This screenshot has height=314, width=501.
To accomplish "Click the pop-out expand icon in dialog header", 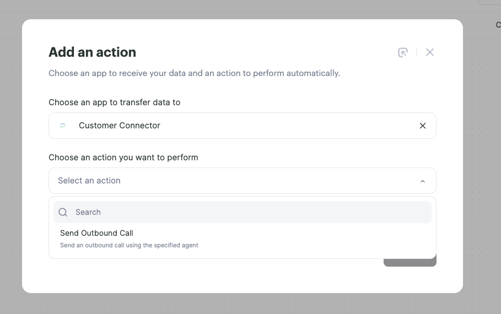I will tap(402, 52).
